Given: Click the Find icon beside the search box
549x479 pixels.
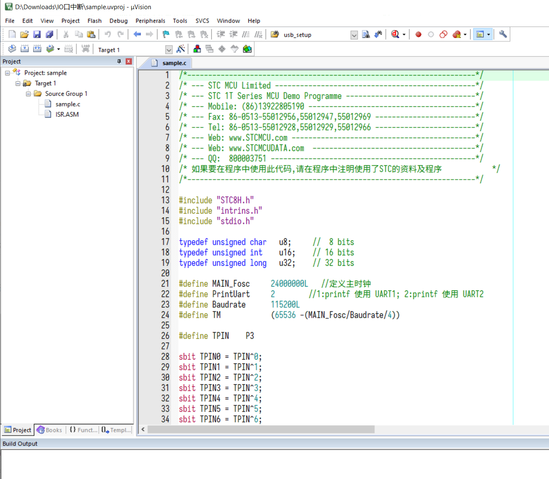Looking at the screenshot, I should click(366, 35).
